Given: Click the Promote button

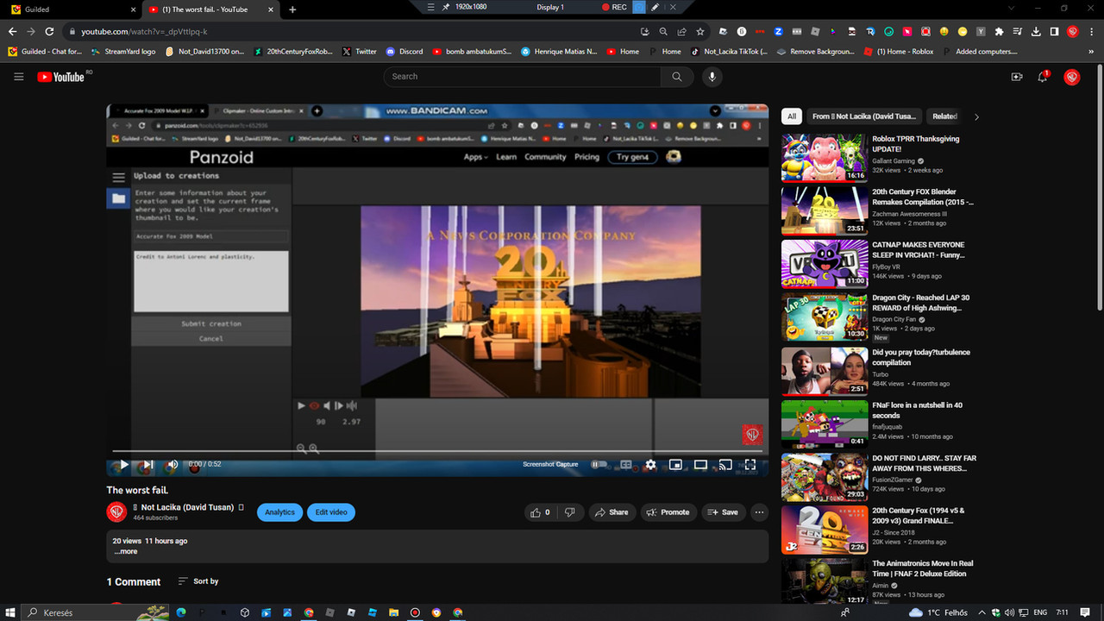Looking at the screenshot, I should click(668, 512).
